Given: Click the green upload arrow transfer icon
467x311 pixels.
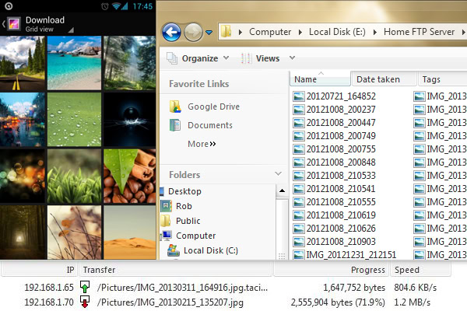Looking at the screenshot, I should 86,287.
